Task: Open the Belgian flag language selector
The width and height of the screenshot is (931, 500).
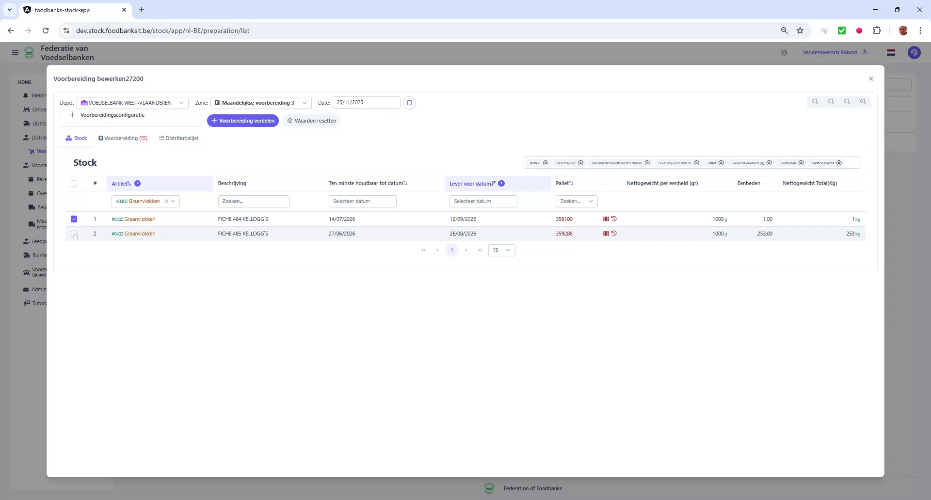Action: click(x=891, y=52)
